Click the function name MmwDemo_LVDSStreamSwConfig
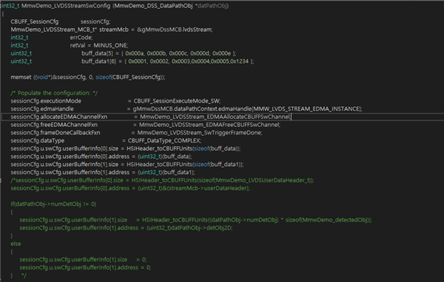 [66, 6]
